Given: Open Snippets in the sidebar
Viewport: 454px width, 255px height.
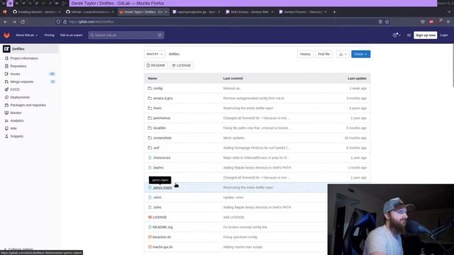Looking at the screenshot, I should (x=17, y=137).
